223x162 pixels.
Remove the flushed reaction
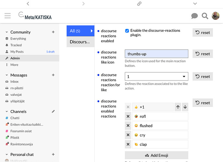point(128,126)
